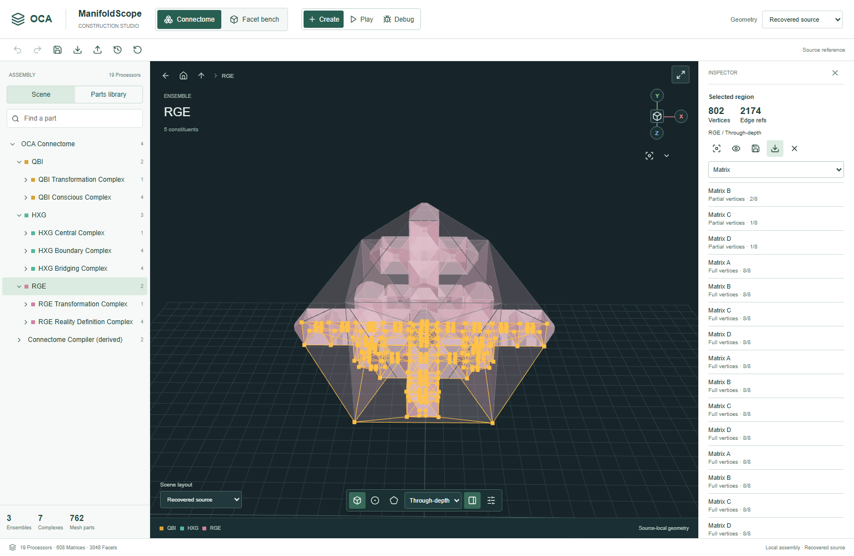This screenshot has height=556, width=854.
Task: Focus selected region in the Inspector
Action: click(x=717, y=148)
